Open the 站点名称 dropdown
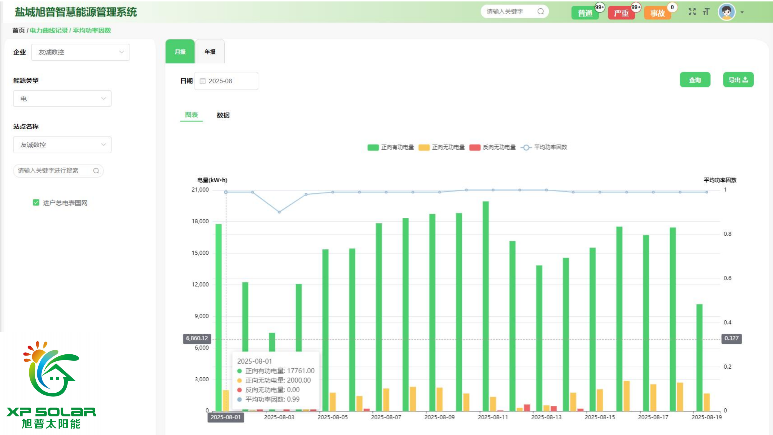This screenshot has height=435, width=773. [x=62, y=145]
